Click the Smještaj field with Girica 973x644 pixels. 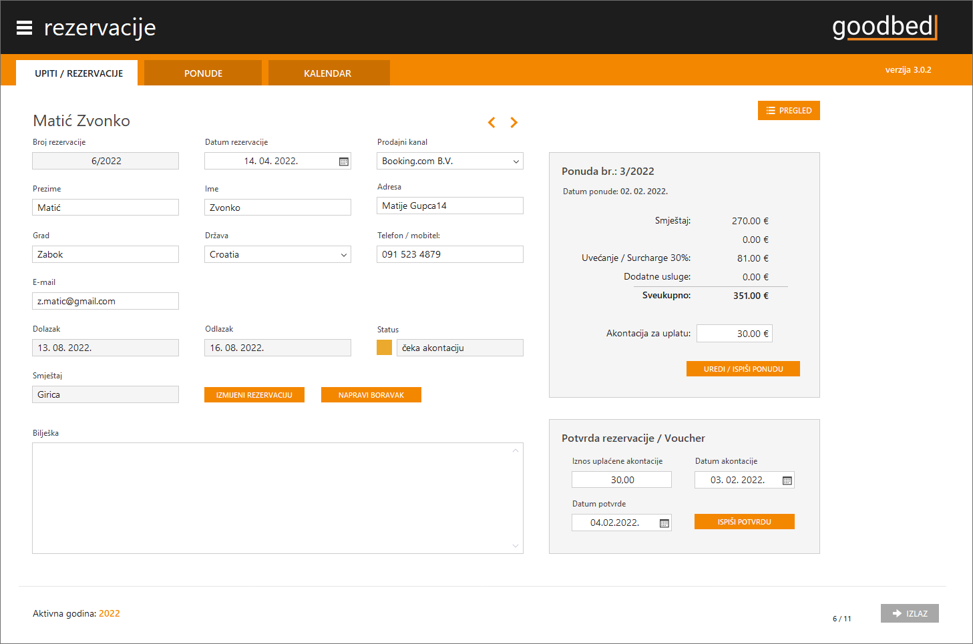pyautogui.click(x=106, y=394)
